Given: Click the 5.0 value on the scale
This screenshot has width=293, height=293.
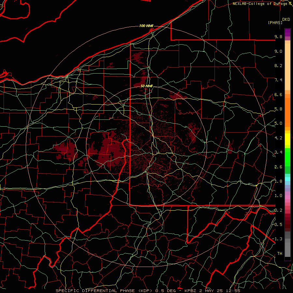Looking at the screenshot, I should [278, 123].
